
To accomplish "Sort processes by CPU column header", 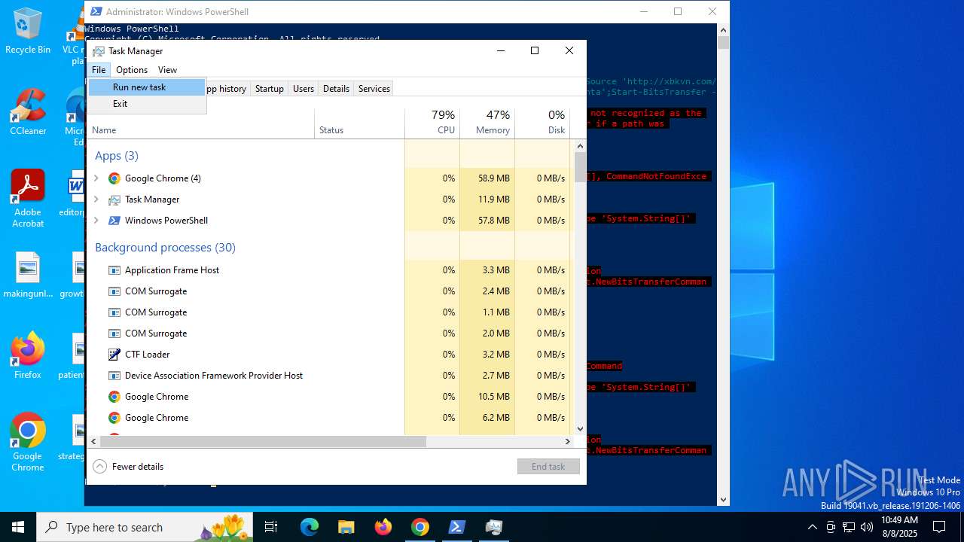I will pos(432,123).
